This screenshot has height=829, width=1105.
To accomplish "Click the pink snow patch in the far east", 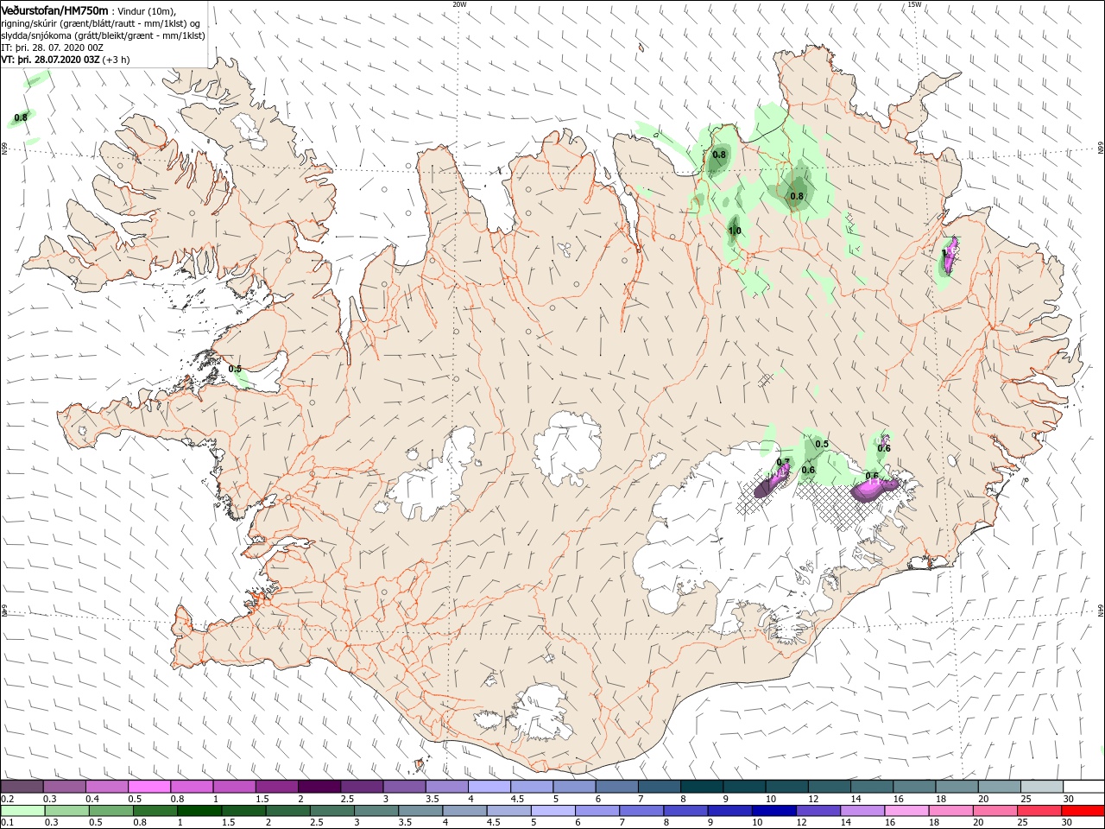I will pos(949,256).
